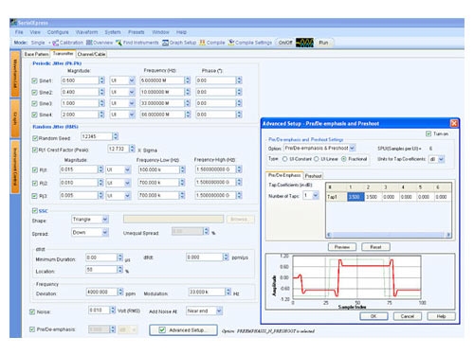This screenshot has height=355, width=474.
Task: Click the Overview toolbar icon
Action: point(100,43)
